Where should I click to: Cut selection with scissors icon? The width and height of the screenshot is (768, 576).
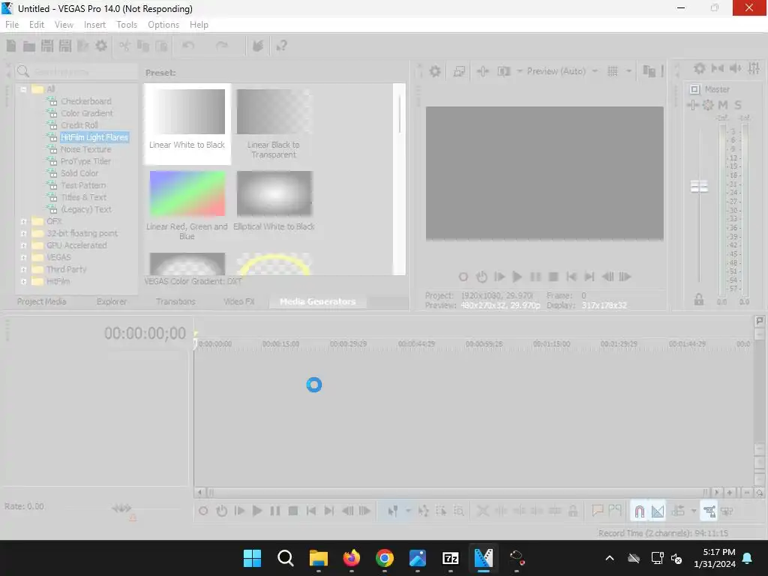pos(125,46)
